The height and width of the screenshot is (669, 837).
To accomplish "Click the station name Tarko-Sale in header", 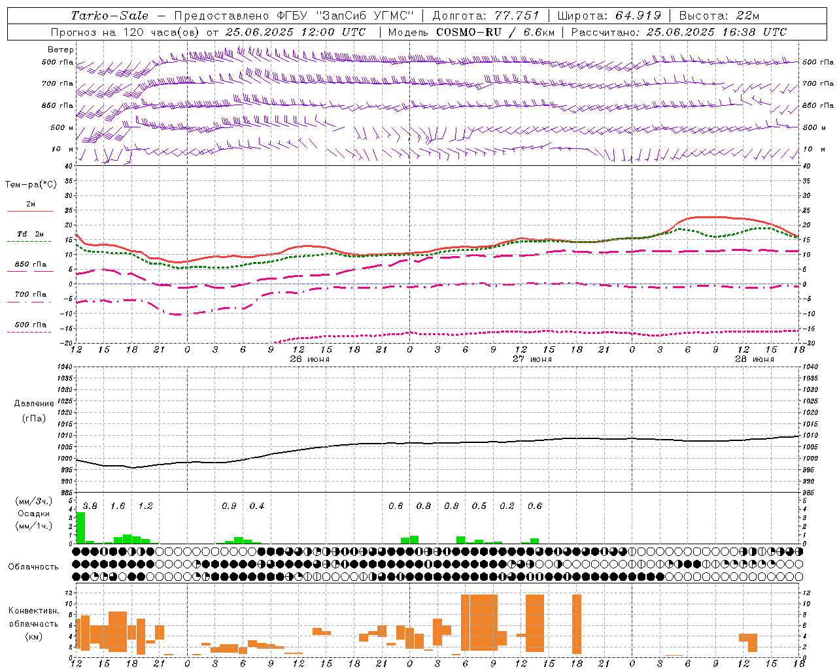I will pyautogui.click(x=110, y=16).
